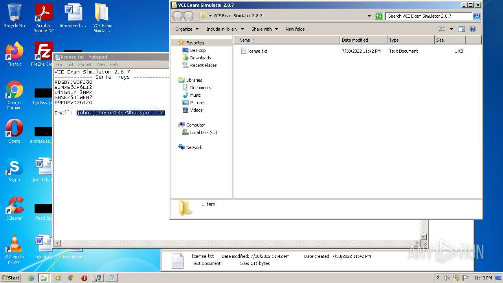Open Opera taskbar icon
Screen dimensions: 503x283
pyautogui.click(x=84, y=278)
